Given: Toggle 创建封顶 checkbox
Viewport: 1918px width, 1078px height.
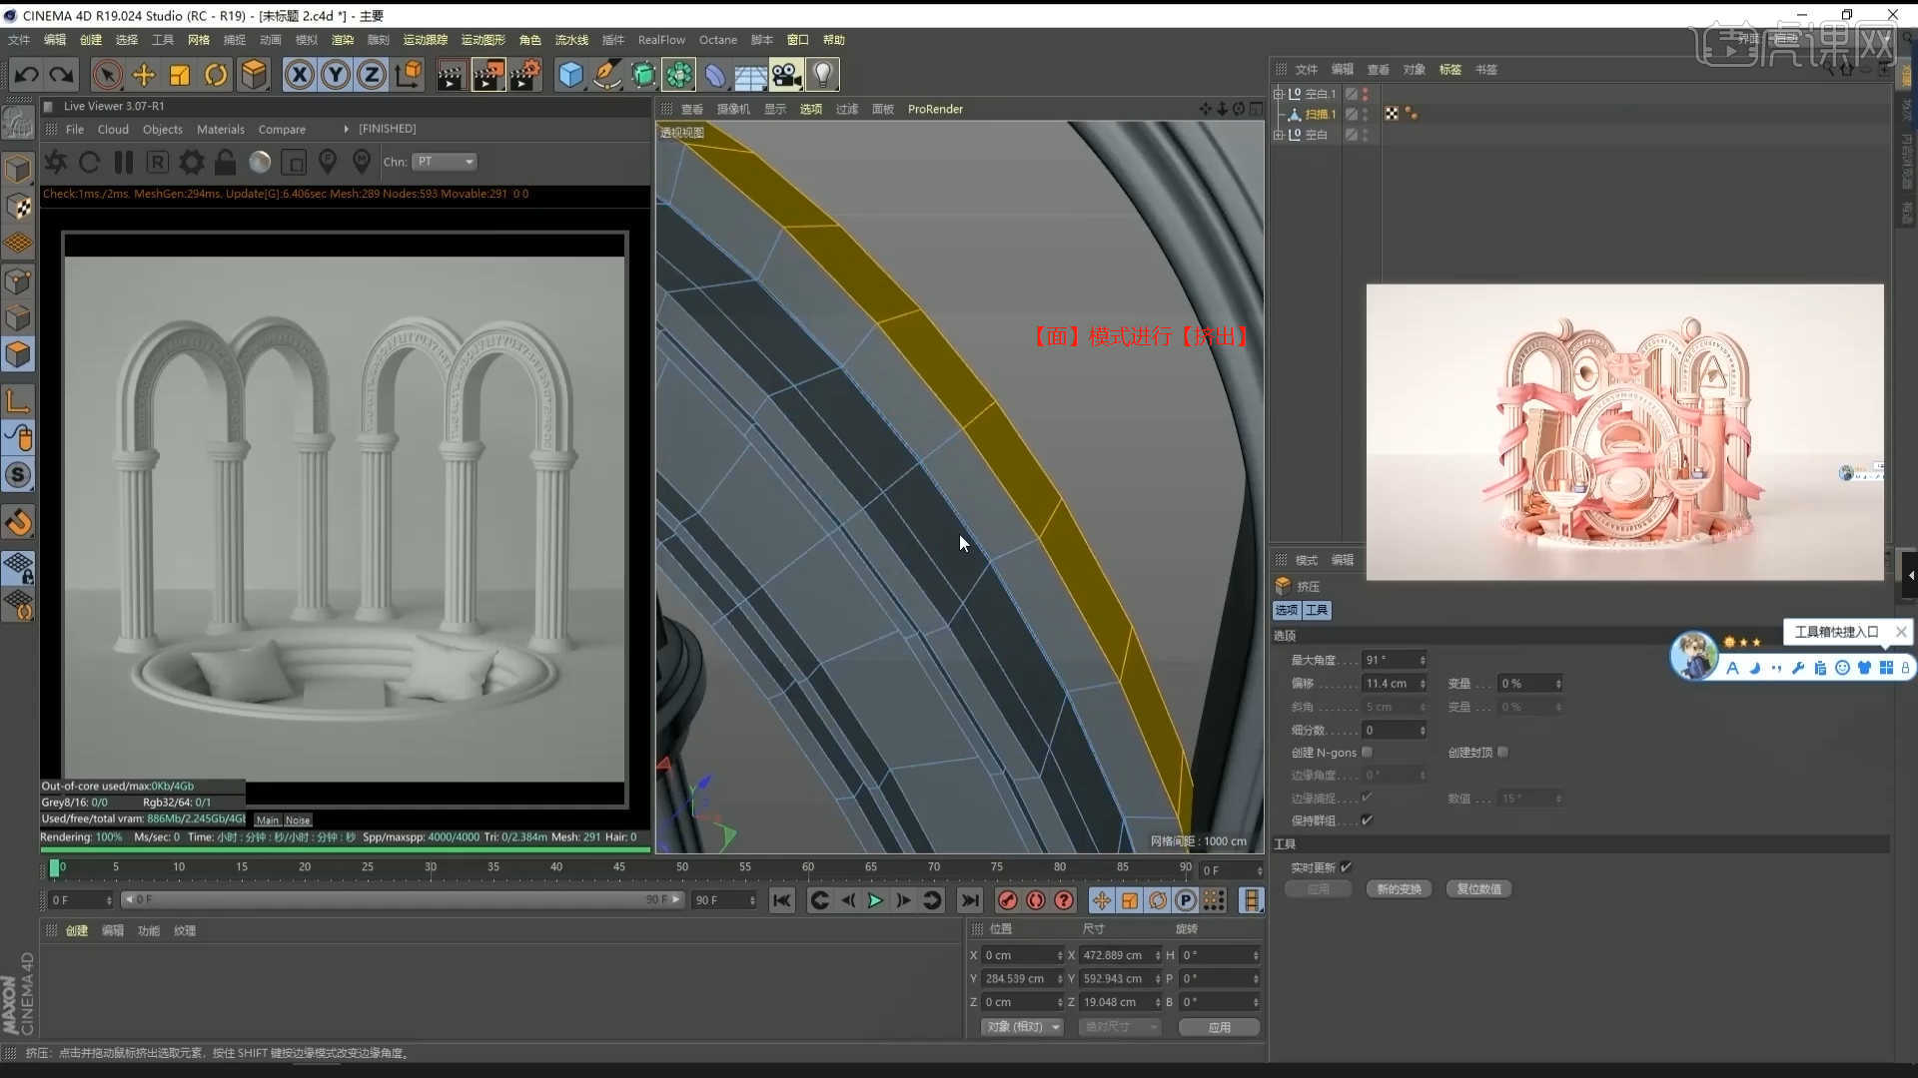Looking at the screenshot, I should (1502, 753).
